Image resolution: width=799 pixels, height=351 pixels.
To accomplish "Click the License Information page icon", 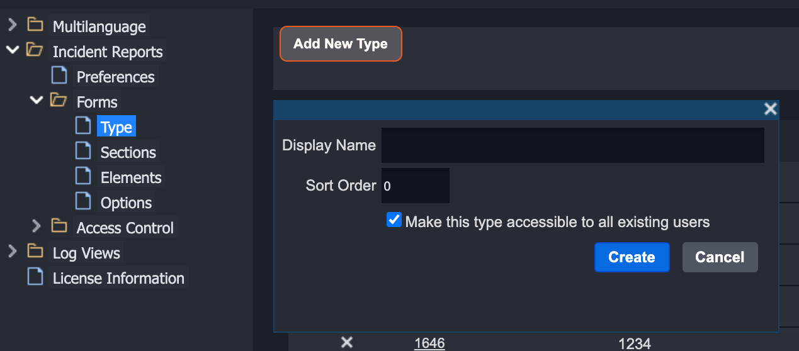I will (35, 277).
